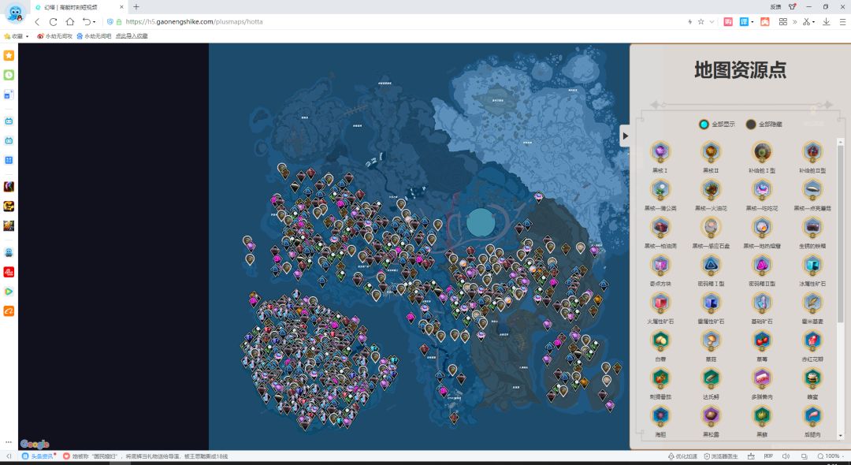The image size is (851, 465).
Task: Bookmark this page with the star icon
Action: point(700,22)
